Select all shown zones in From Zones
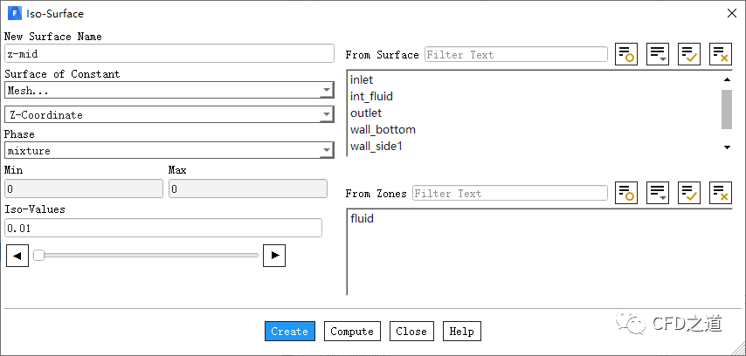The width and height of the screenshot is (746, 356). [689, 193]
